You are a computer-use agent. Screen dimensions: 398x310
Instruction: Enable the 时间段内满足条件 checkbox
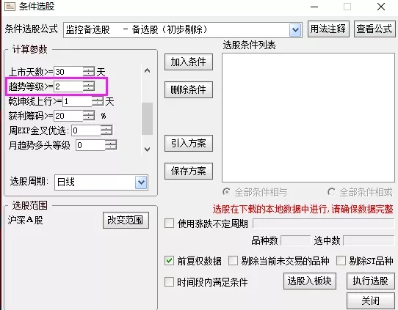pyautogui.click(x=170, y=282)
